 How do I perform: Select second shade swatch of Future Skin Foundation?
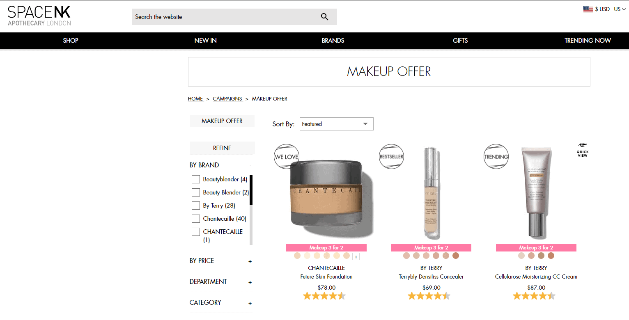tap(307, 256)
